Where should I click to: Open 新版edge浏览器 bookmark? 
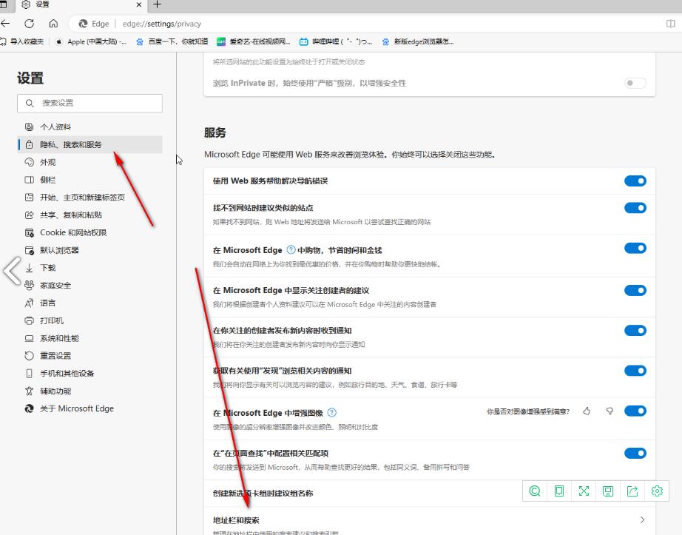tap(417, 41)
